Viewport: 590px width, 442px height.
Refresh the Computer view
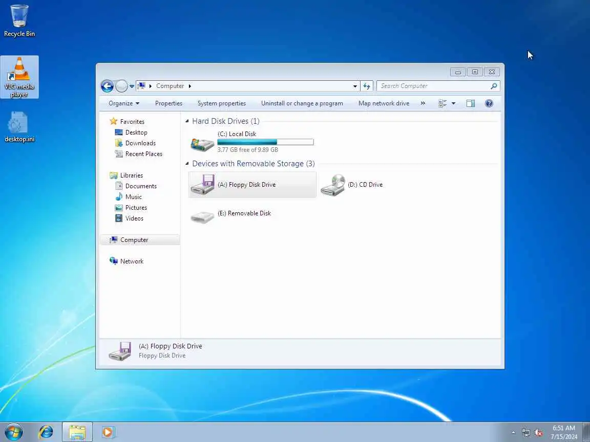click(x=367, y=86)
